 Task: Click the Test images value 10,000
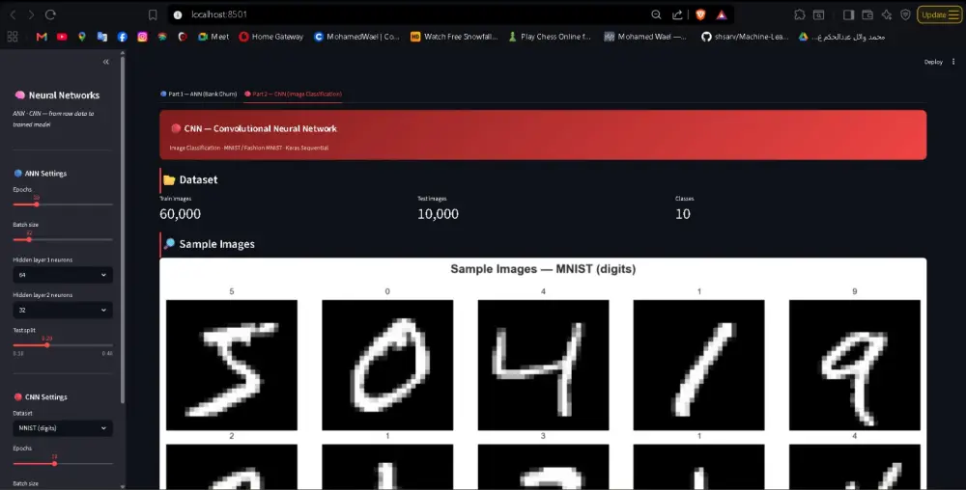click(x=438, y=214)
